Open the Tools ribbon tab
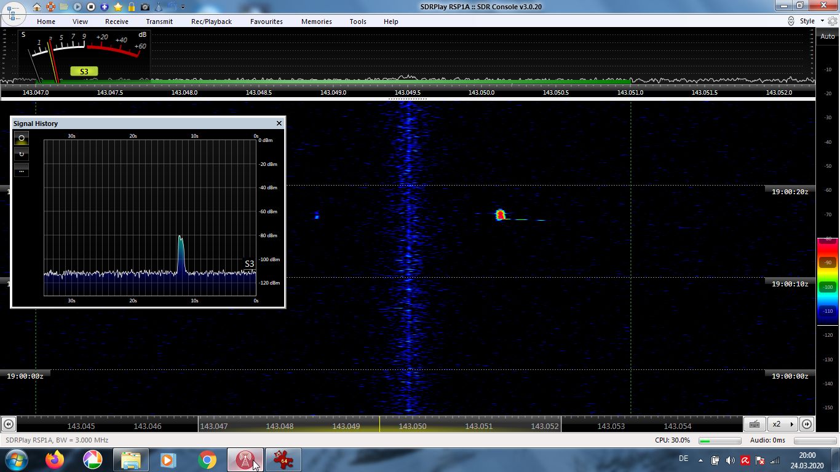 coord(358,22)
